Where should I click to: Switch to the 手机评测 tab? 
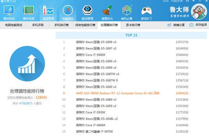click(38, 25)
